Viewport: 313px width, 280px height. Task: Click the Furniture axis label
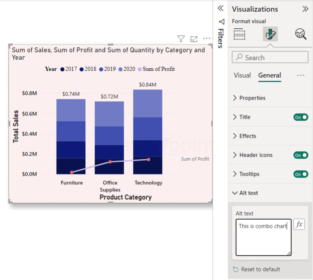[x=72, y=183]
